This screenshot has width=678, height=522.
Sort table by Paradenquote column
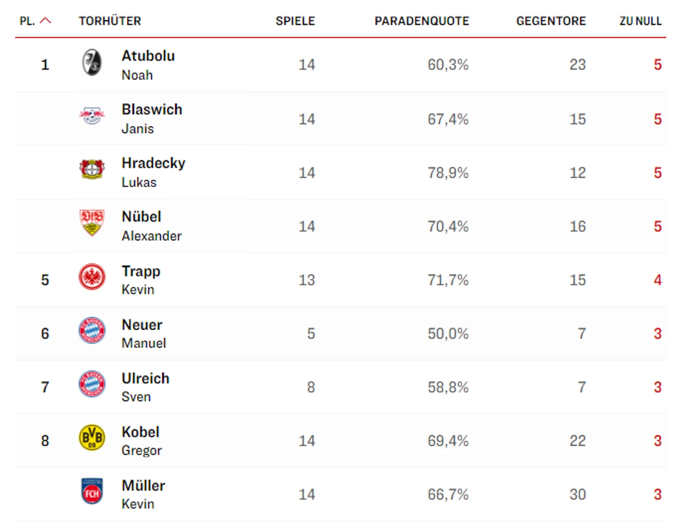[x=422, y=21]
